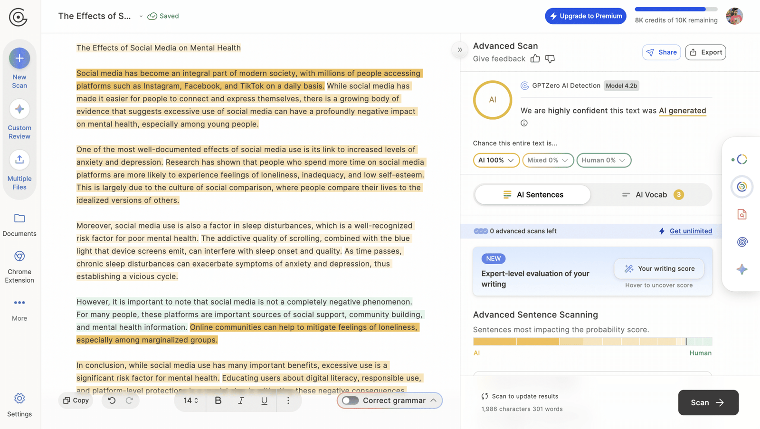This screenshot has height=429, width=760.
Task: Toggle bold formatting
Action: 218,400
